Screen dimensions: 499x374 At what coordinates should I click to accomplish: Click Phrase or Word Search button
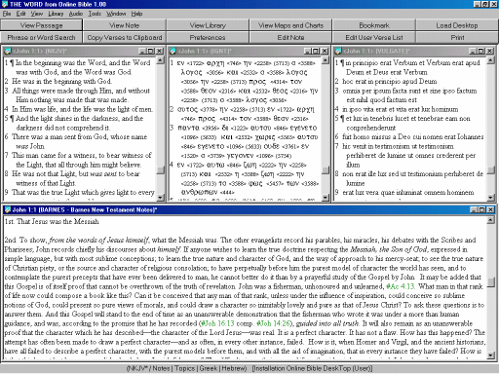41,38
